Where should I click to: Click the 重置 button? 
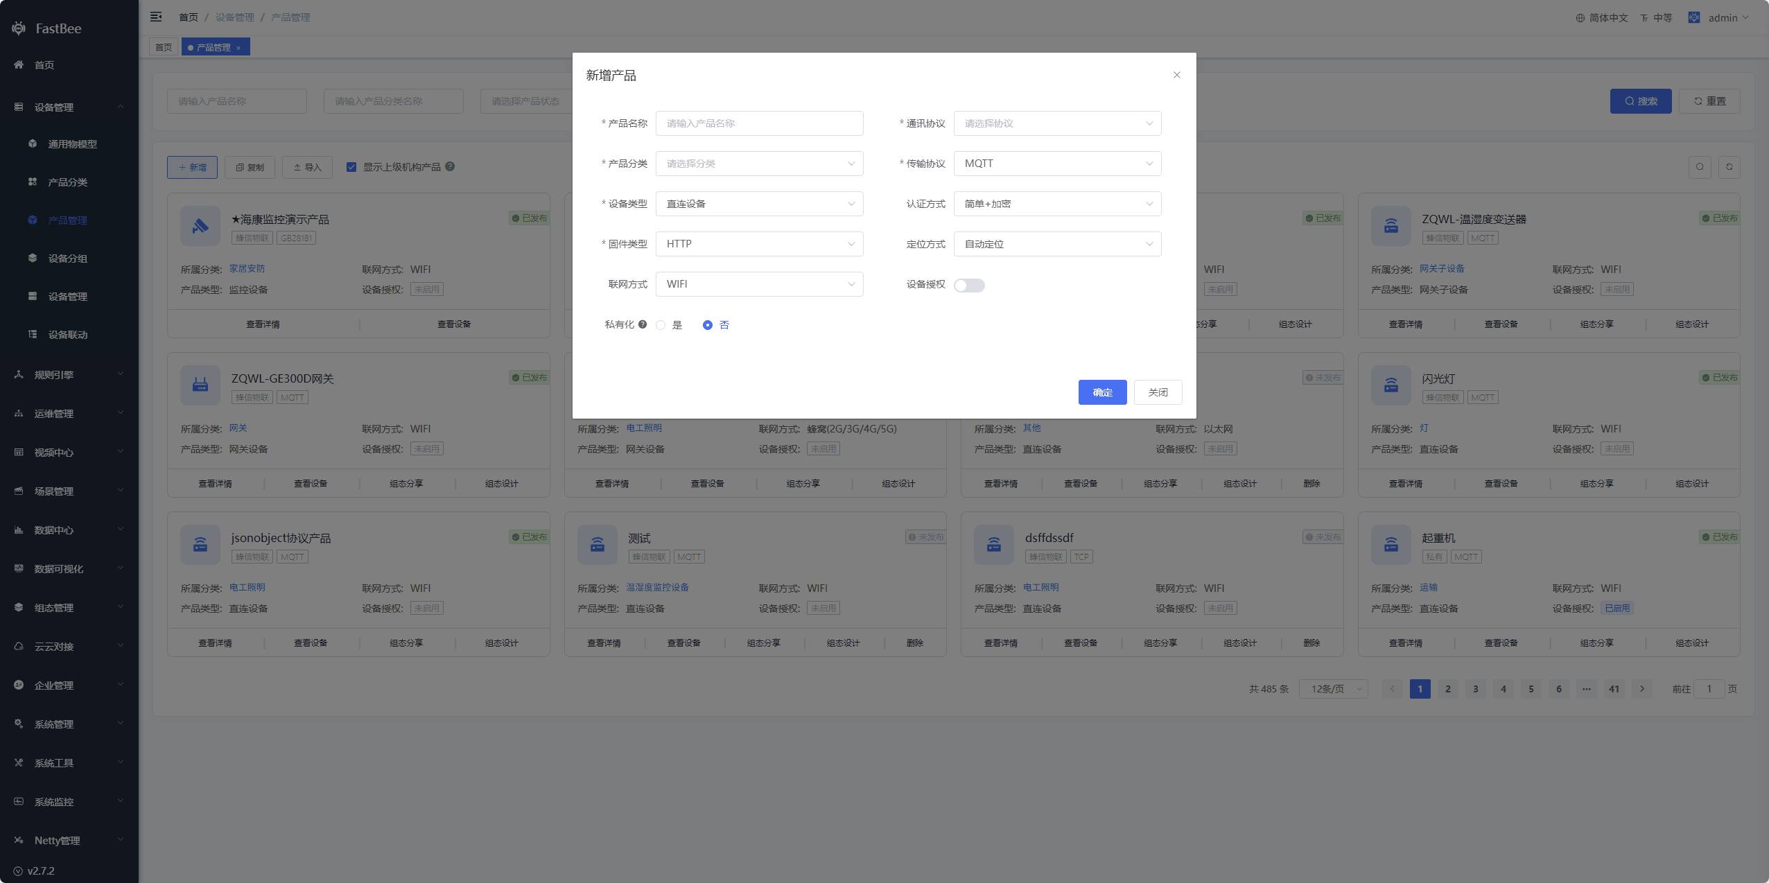[1709, 101]
